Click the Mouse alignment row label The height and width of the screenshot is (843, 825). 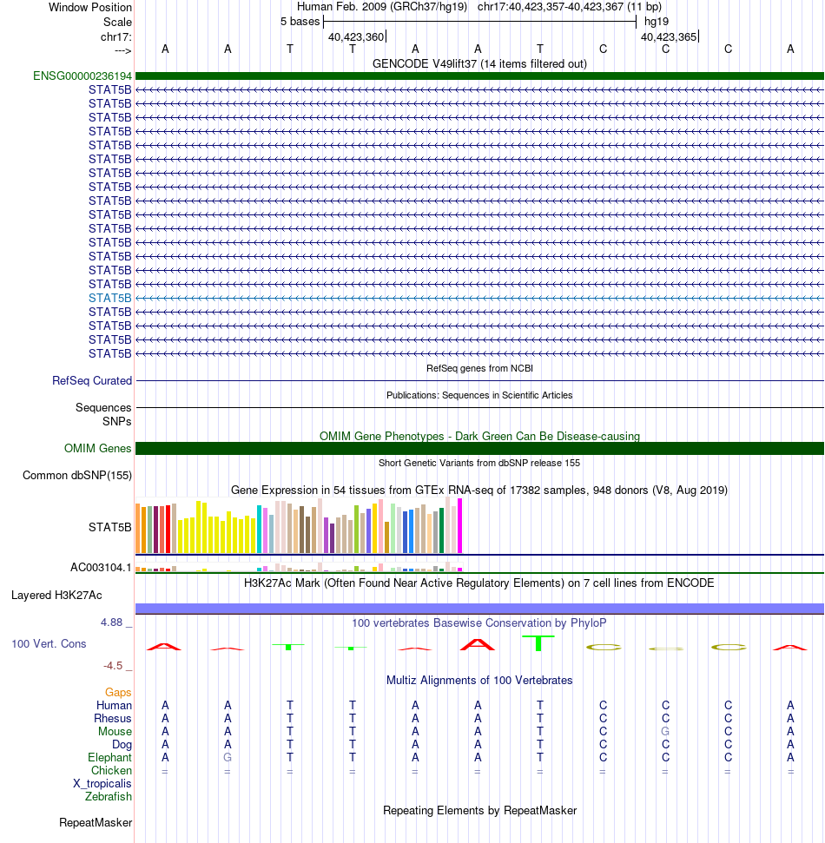click(x=115, y=732)
